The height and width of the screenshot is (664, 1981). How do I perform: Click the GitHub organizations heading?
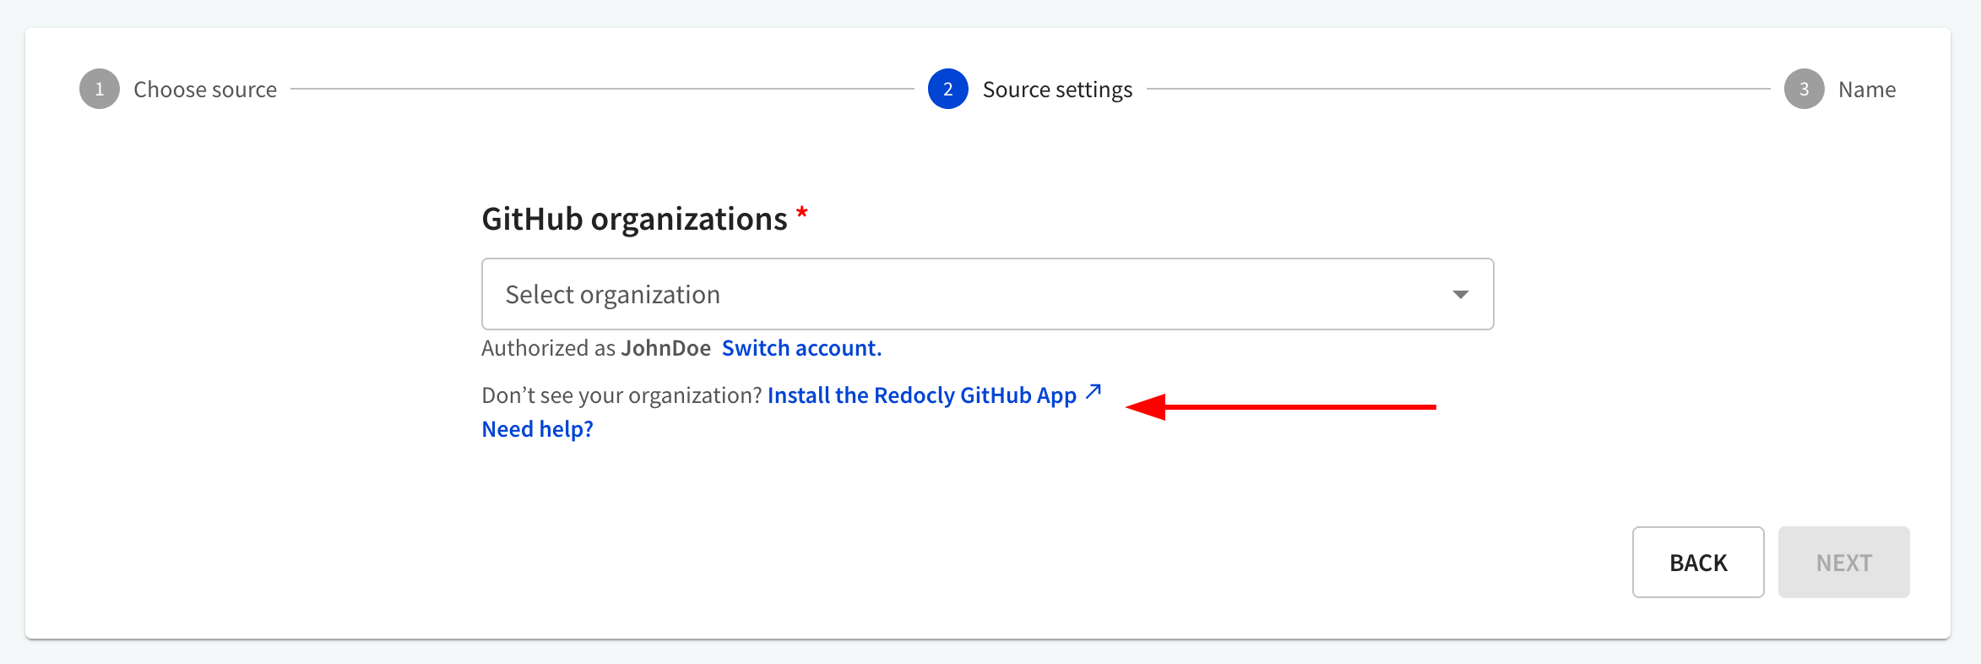click(634, 219)
